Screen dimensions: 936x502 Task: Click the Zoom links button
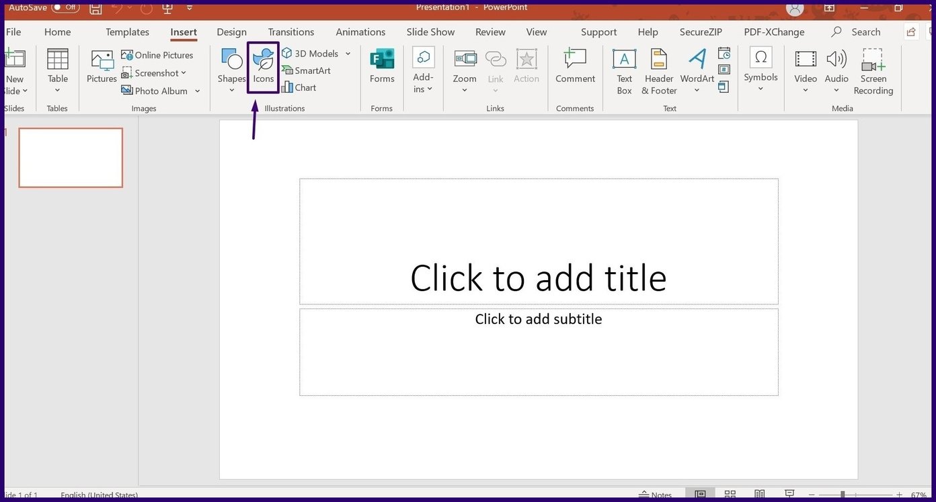465,70
